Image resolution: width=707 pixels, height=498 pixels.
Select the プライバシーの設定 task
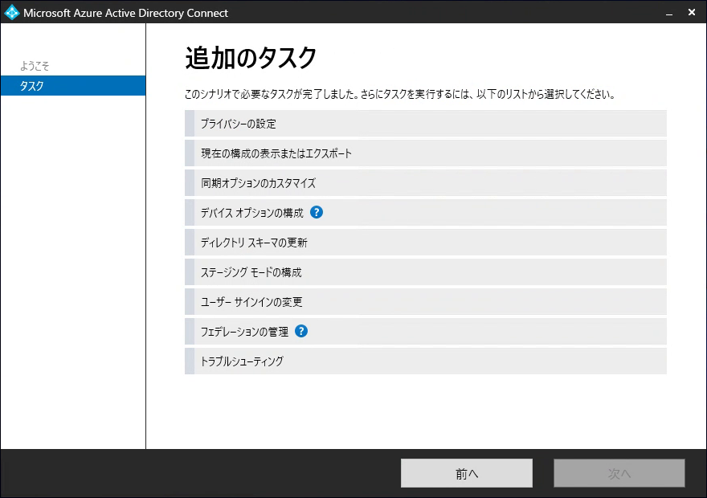(x=426, y=124)
